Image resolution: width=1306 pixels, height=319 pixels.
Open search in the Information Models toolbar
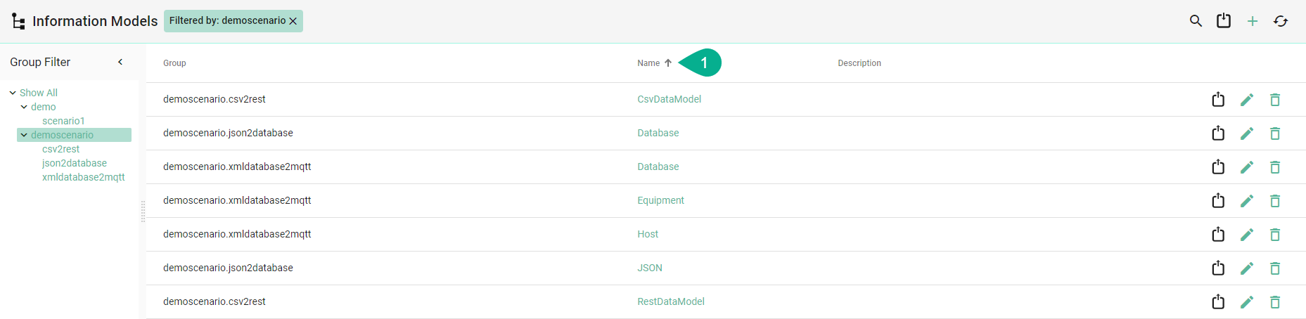point(1196,21)
